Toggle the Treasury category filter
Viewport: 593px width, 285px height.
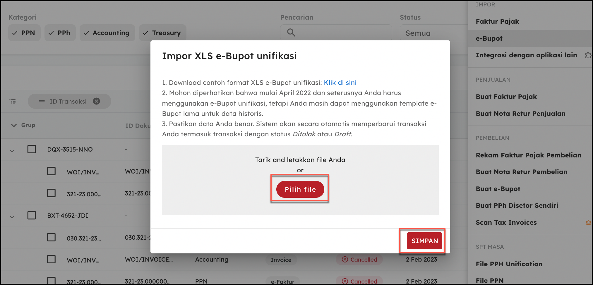pyautogui.click(x=162, y=33)
